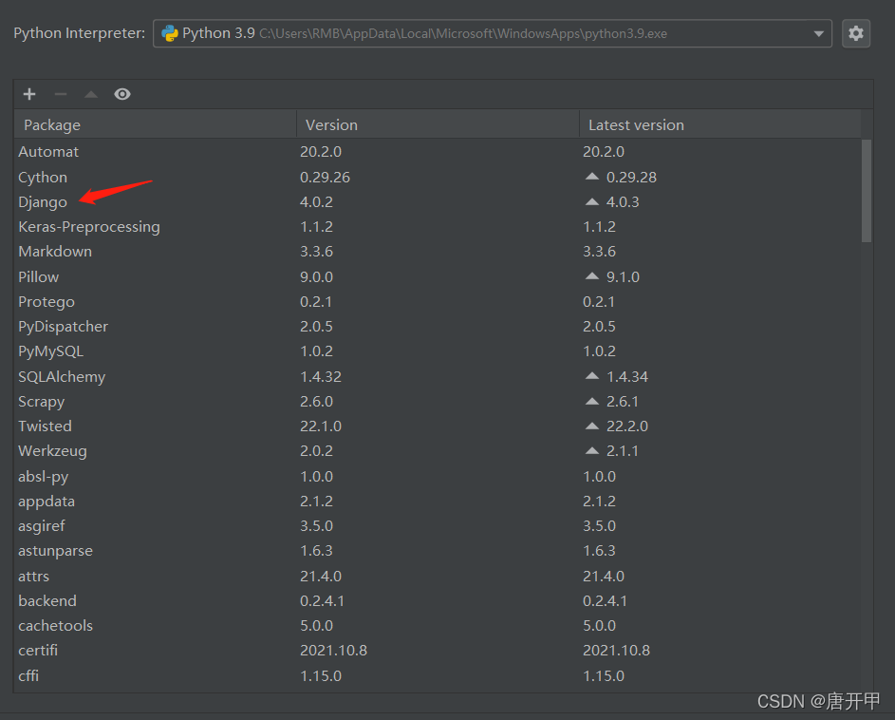Screen dimensions: 895x720
Task: Click Cython installed version 0.29.26
Action: pos(325,178)
